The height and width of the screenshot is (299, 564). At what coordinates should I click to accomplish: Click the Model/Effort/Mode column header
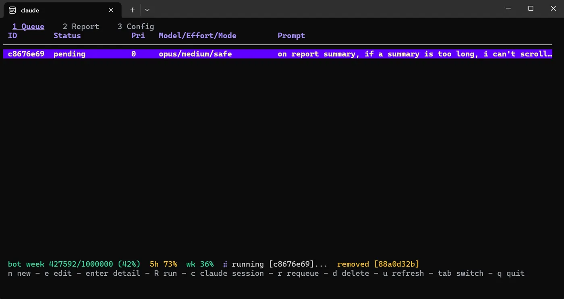click(x=197, y=36)
